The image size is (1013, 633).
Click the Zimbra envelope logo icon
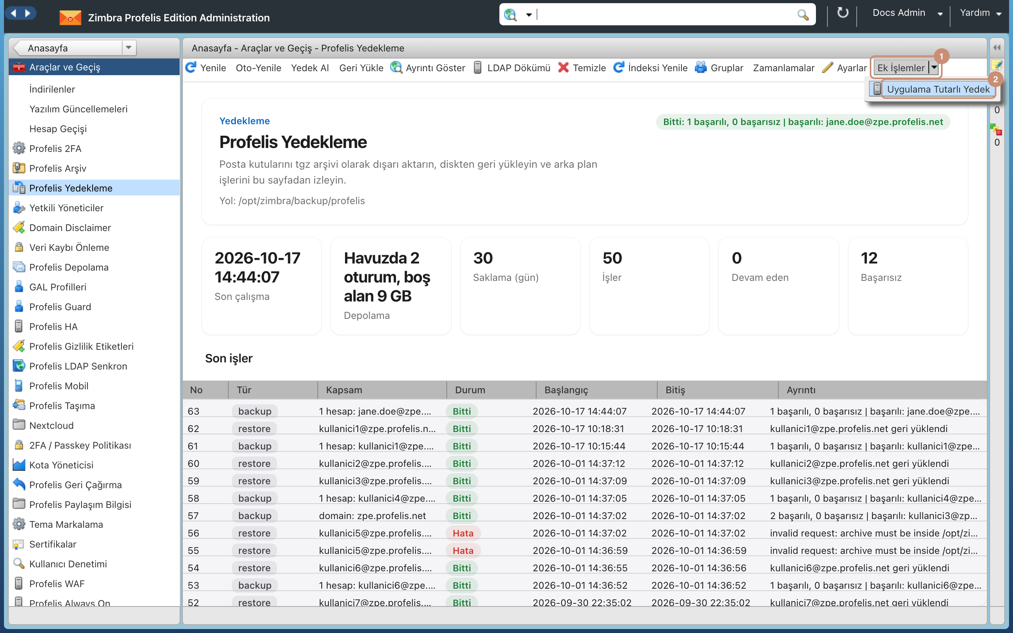point(70,18)
